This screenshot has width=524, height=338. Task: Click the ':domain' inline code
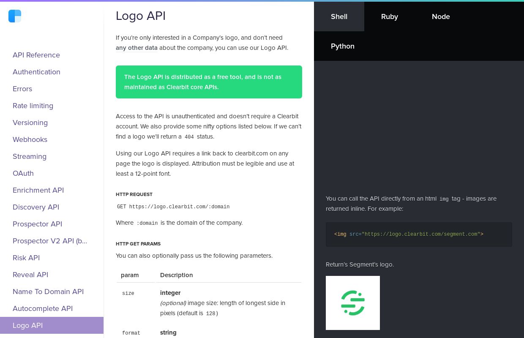point(147,223)
